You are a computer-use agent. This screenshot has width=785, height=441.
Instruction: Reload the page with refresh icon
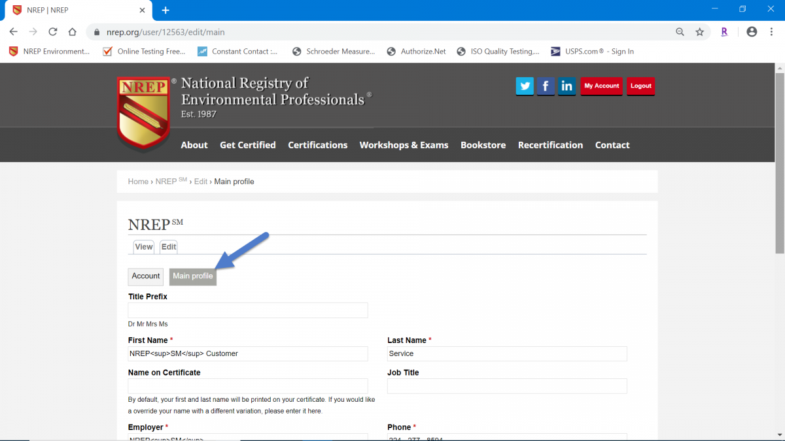click(53, 31)
